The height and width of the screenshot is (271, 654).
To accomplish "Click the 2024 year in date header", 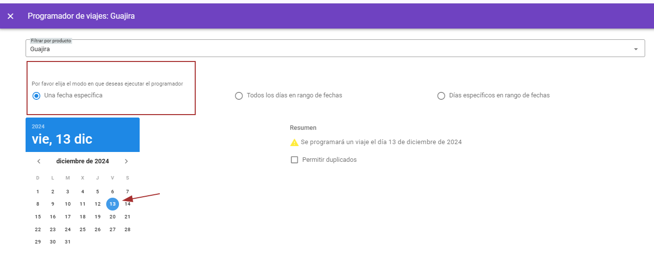I will tap(38, 127).
